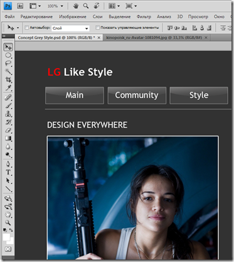Select the Path Selection tool

click(8, 180)
